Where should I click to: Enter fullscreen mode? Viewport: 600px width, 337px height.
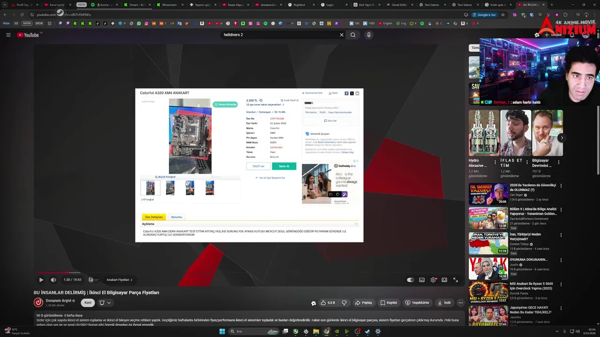tap(456, 280)
